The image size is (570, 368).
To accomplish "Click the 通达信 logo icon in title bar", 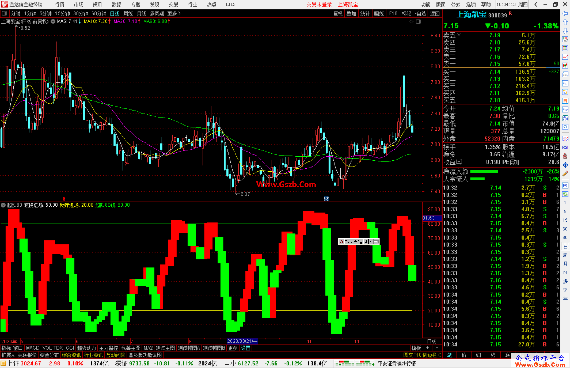I will tap(4, 4).
